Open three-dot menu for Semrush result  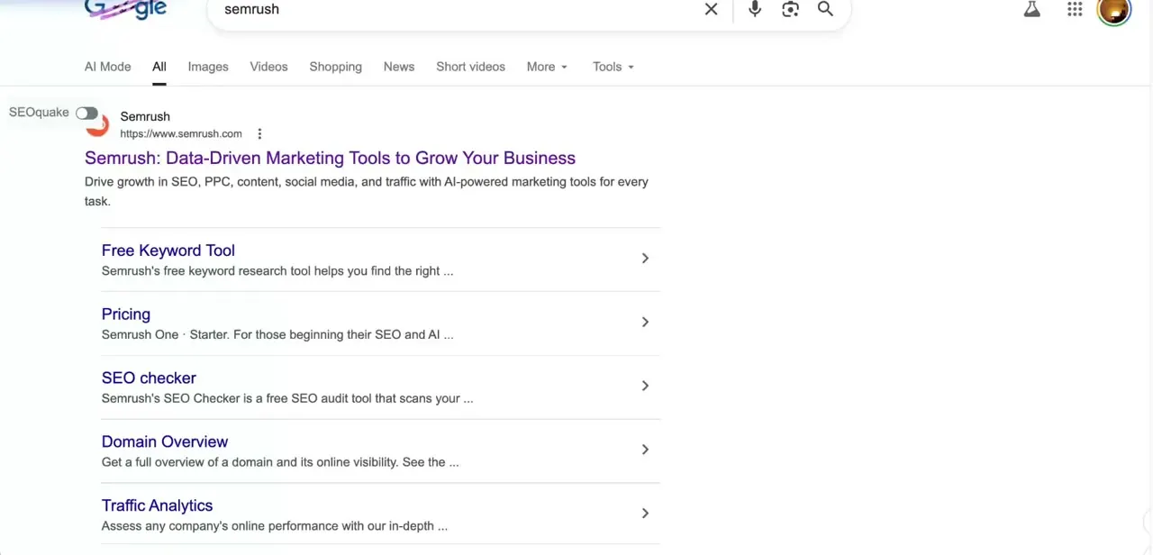tap(259, 134)
